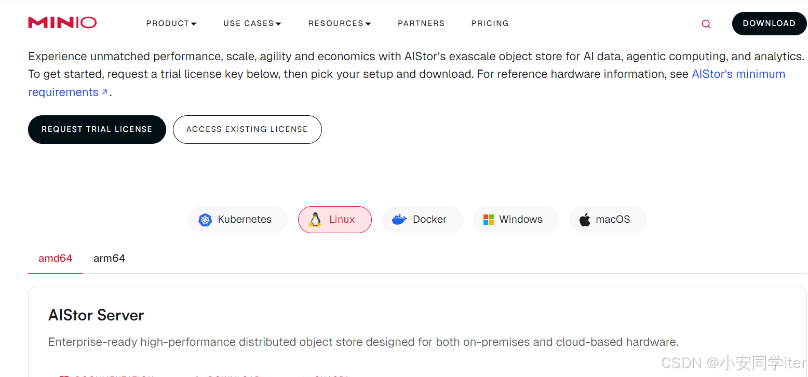Switch to the arm64 tab

pos(109,258)
